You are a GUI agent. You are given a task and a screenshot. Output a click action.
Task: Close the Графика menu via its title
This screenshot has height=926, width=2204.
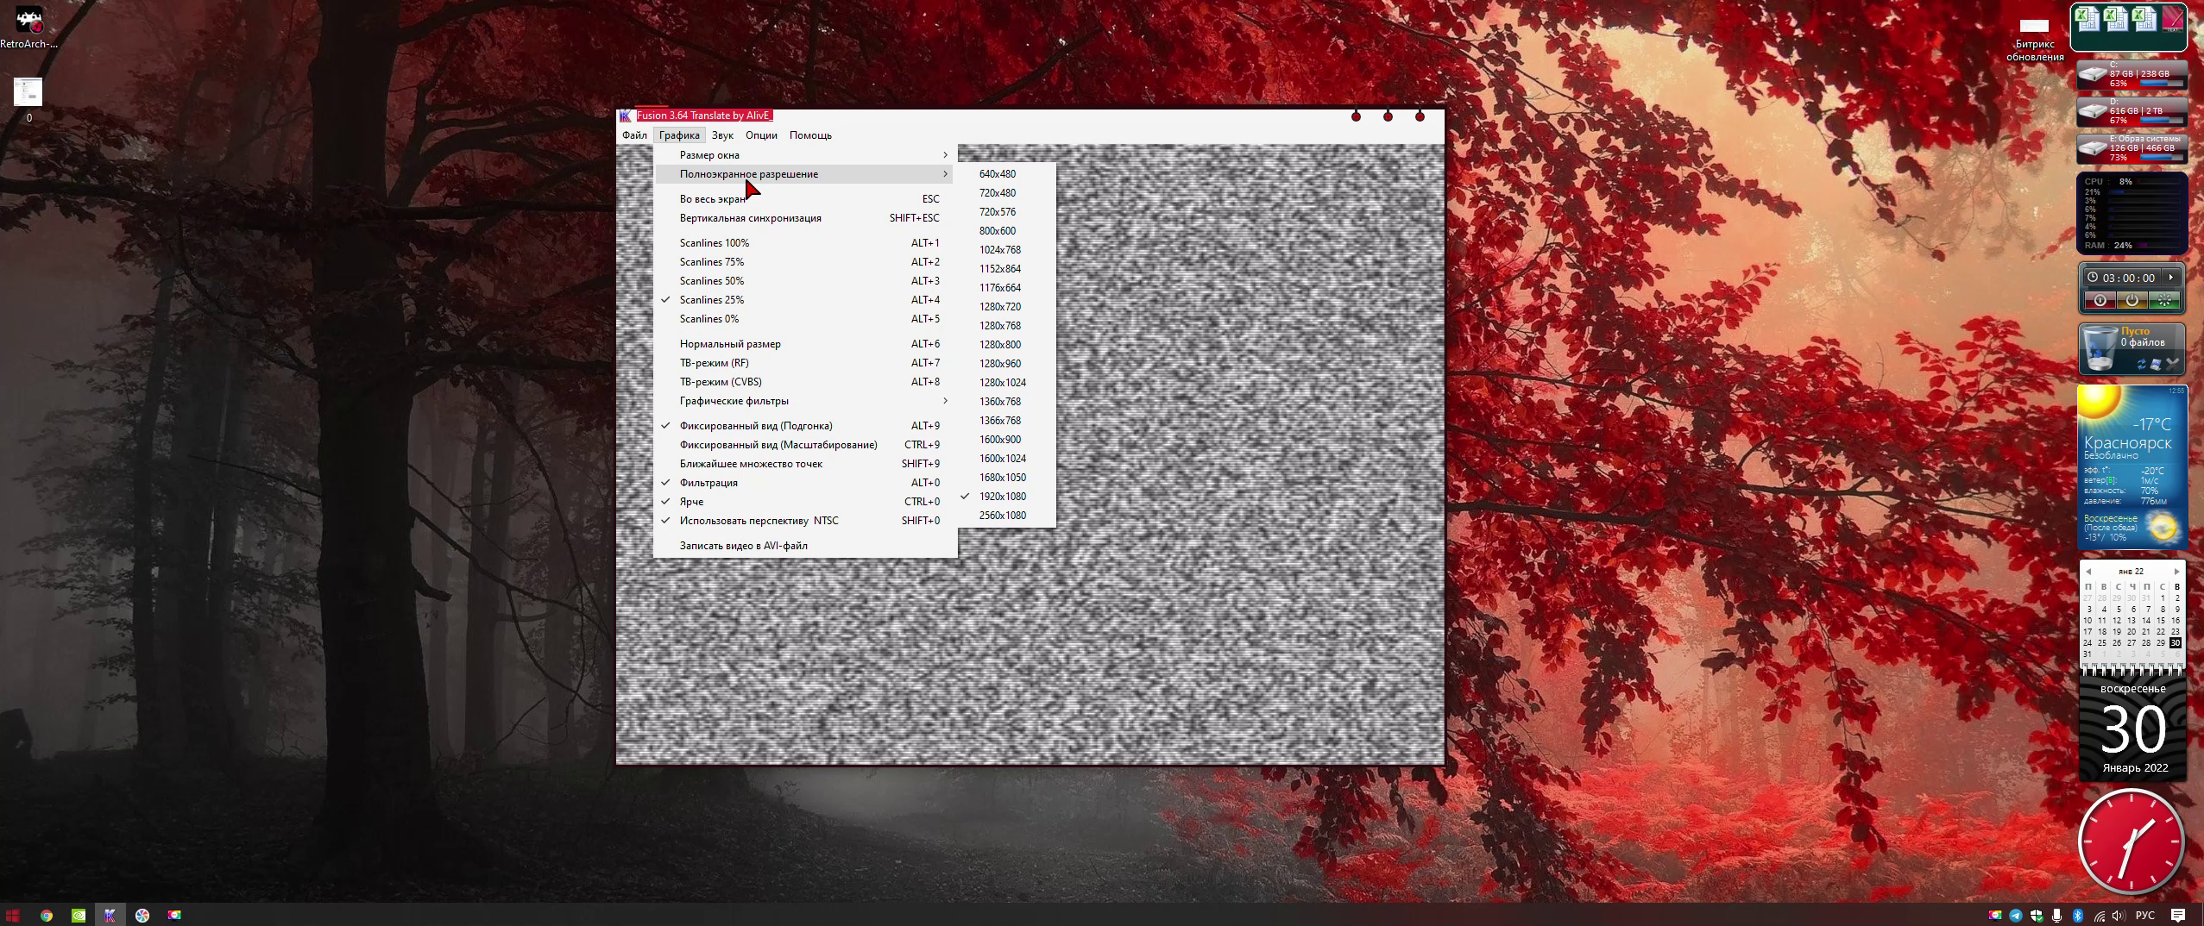point(679,135)
